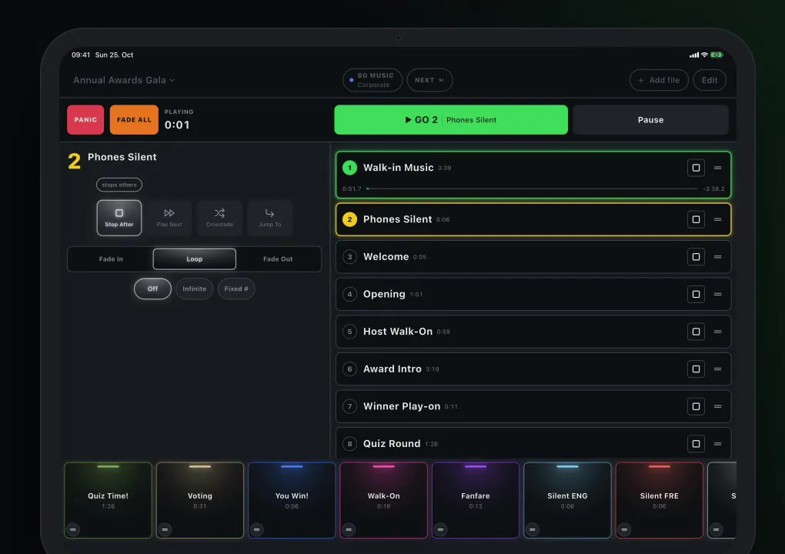Select the Welcome cue title
This screenshot has width=785, height=554.
pos(386,257)
